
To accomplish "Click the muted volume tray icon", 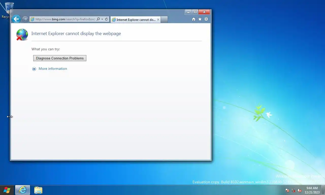I will click(299, 190).
